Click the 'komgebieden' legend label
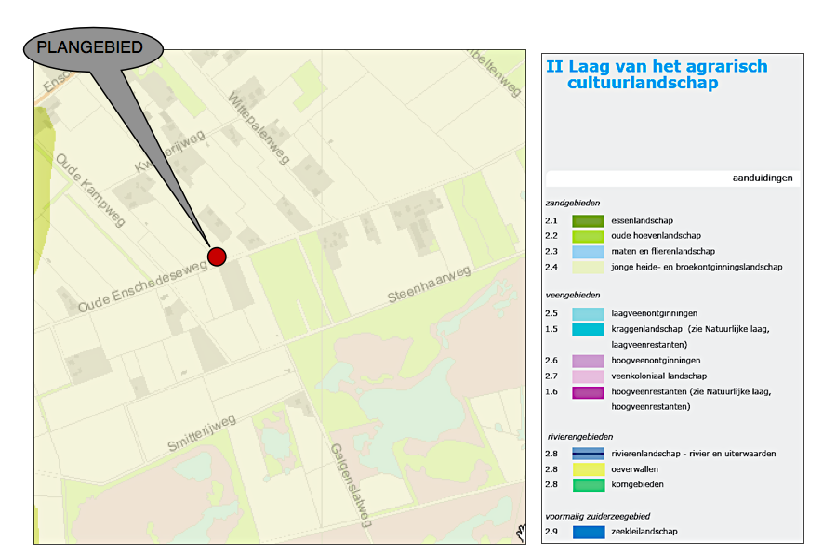Image resolution: width=823 pixels, height=554 pixels. tap(637, 485)
